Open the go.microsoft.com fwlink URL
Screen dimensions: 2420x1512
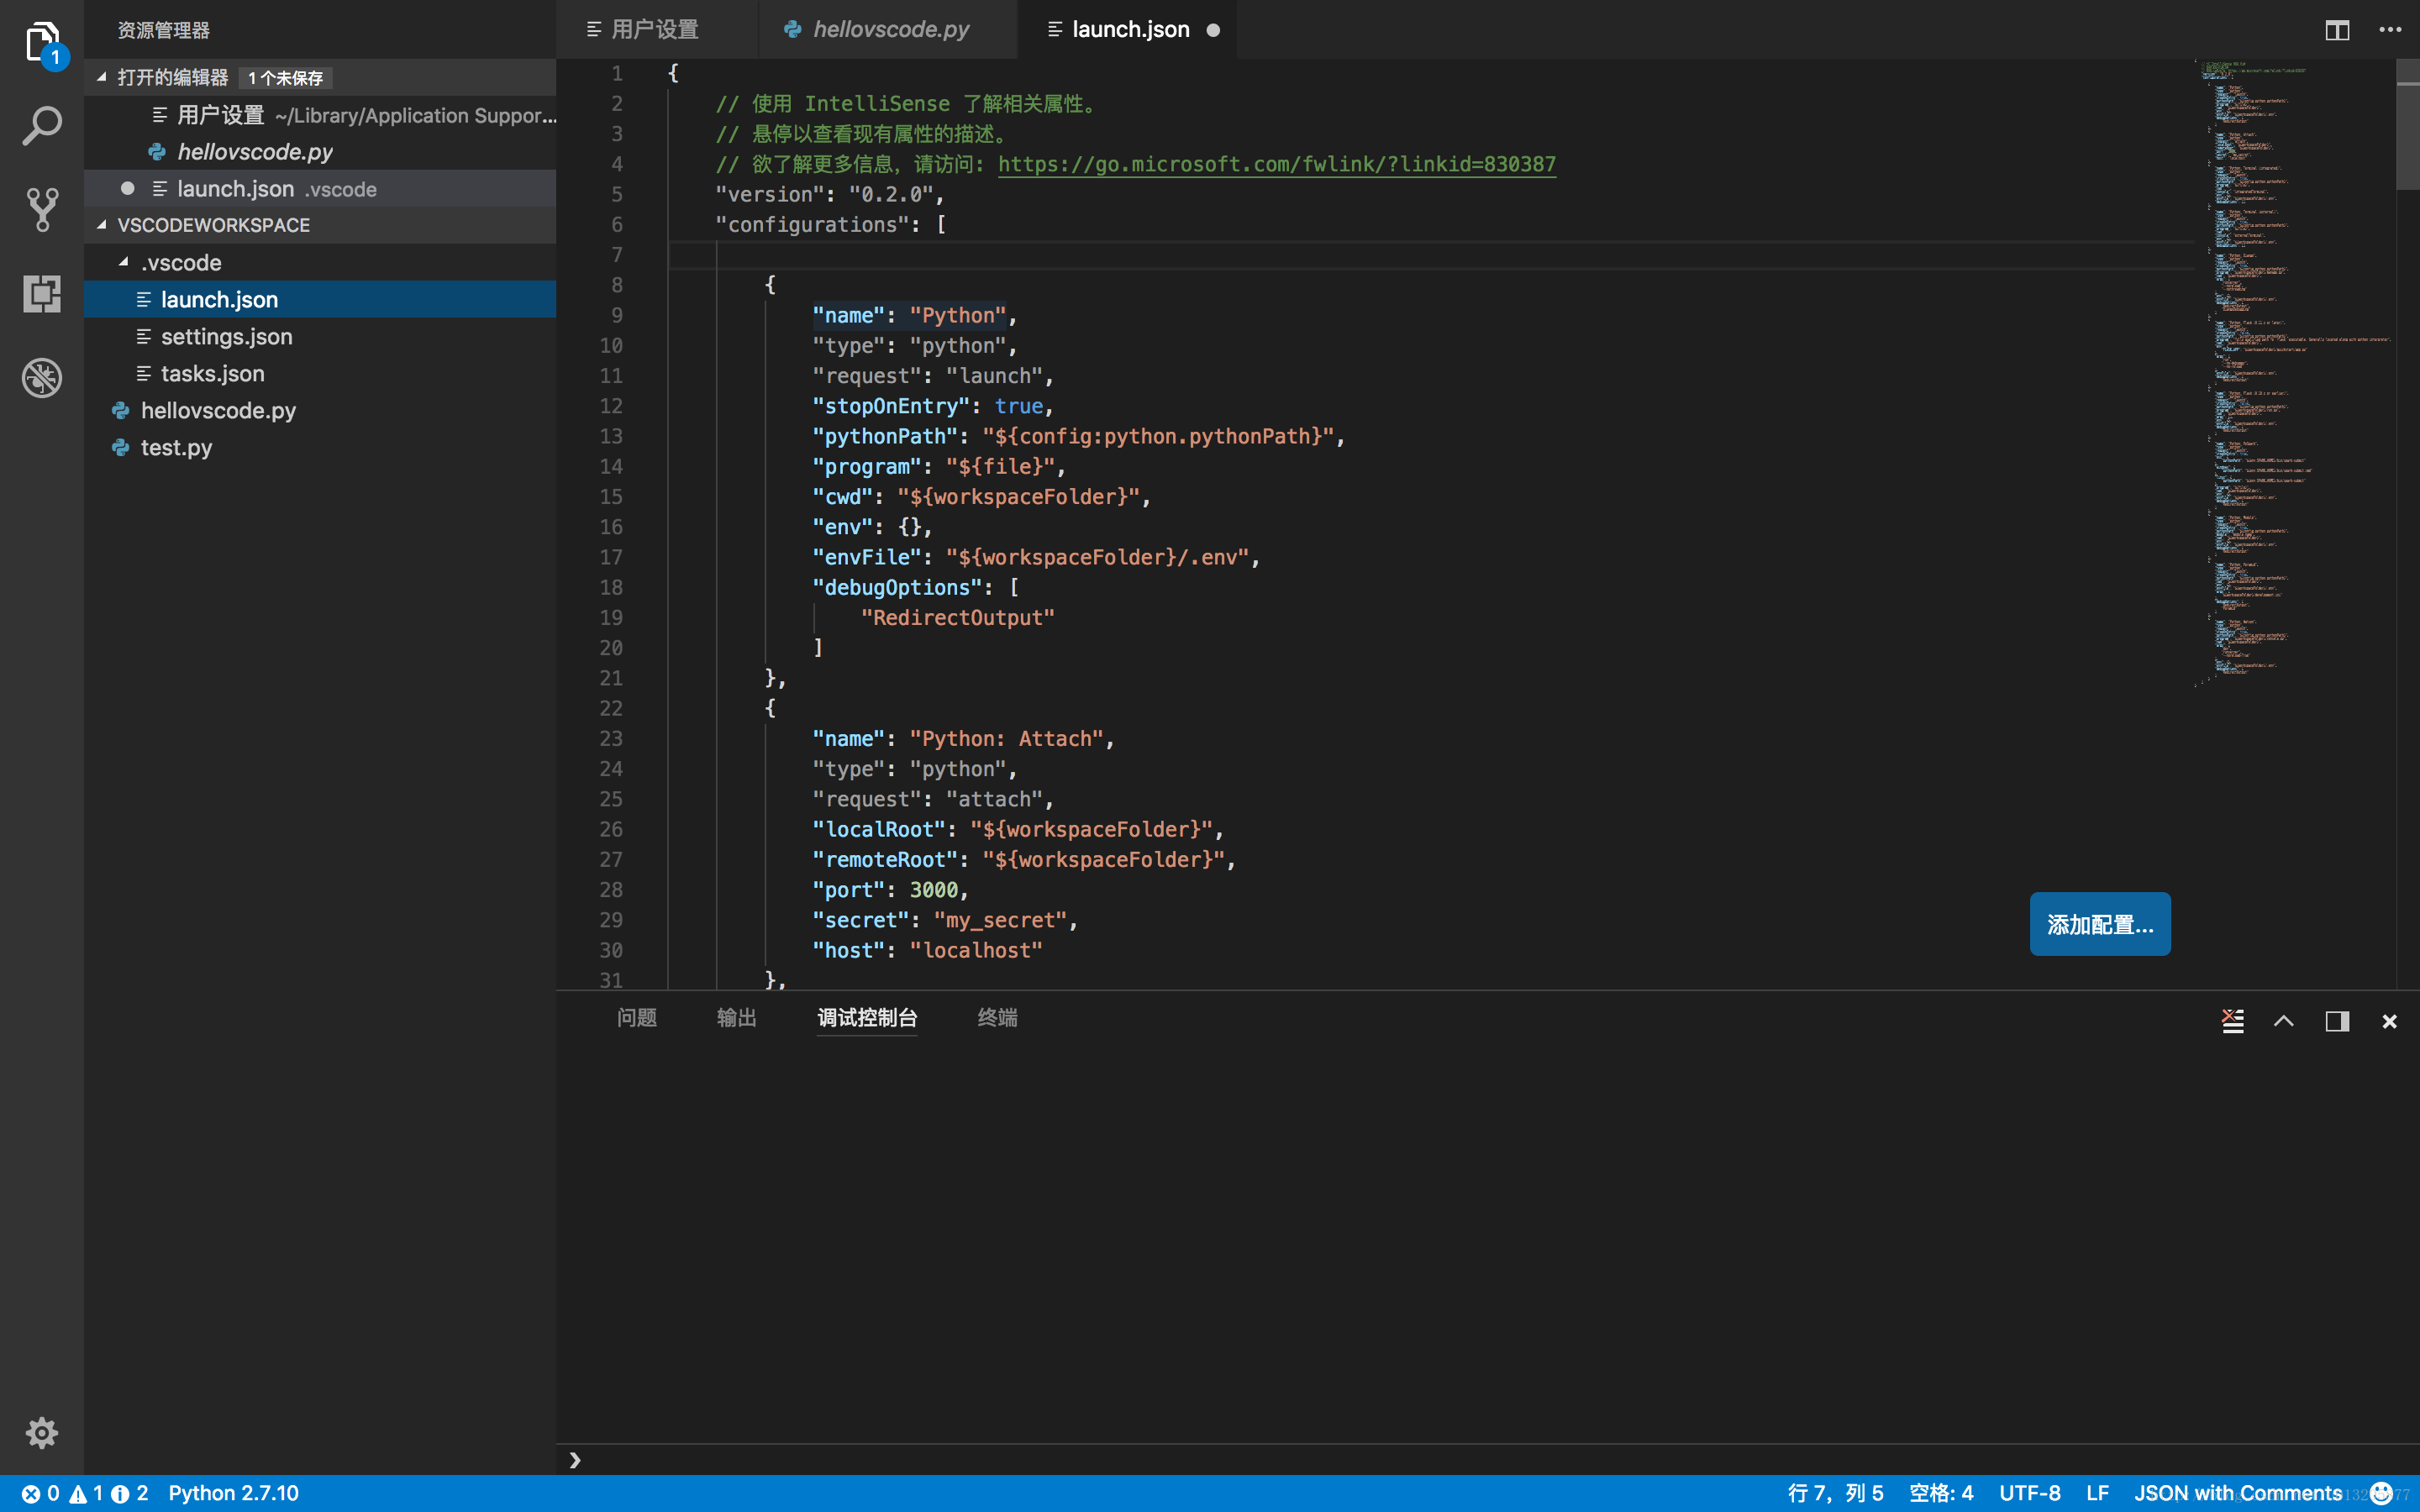1277,164
